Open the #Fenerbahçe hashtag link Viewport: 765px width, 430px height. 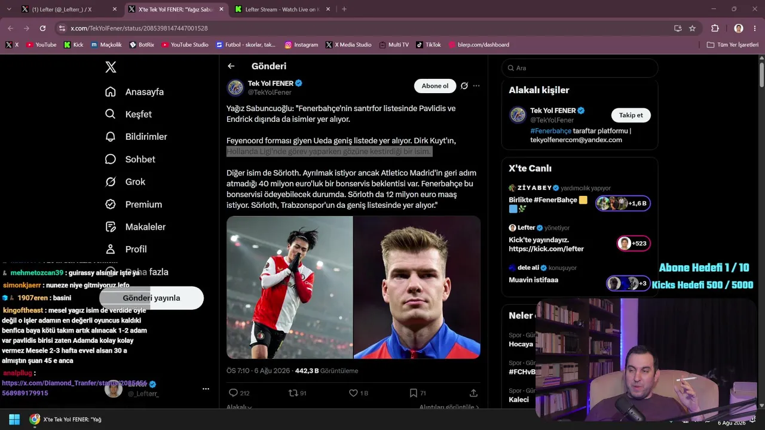coord(551,131)
